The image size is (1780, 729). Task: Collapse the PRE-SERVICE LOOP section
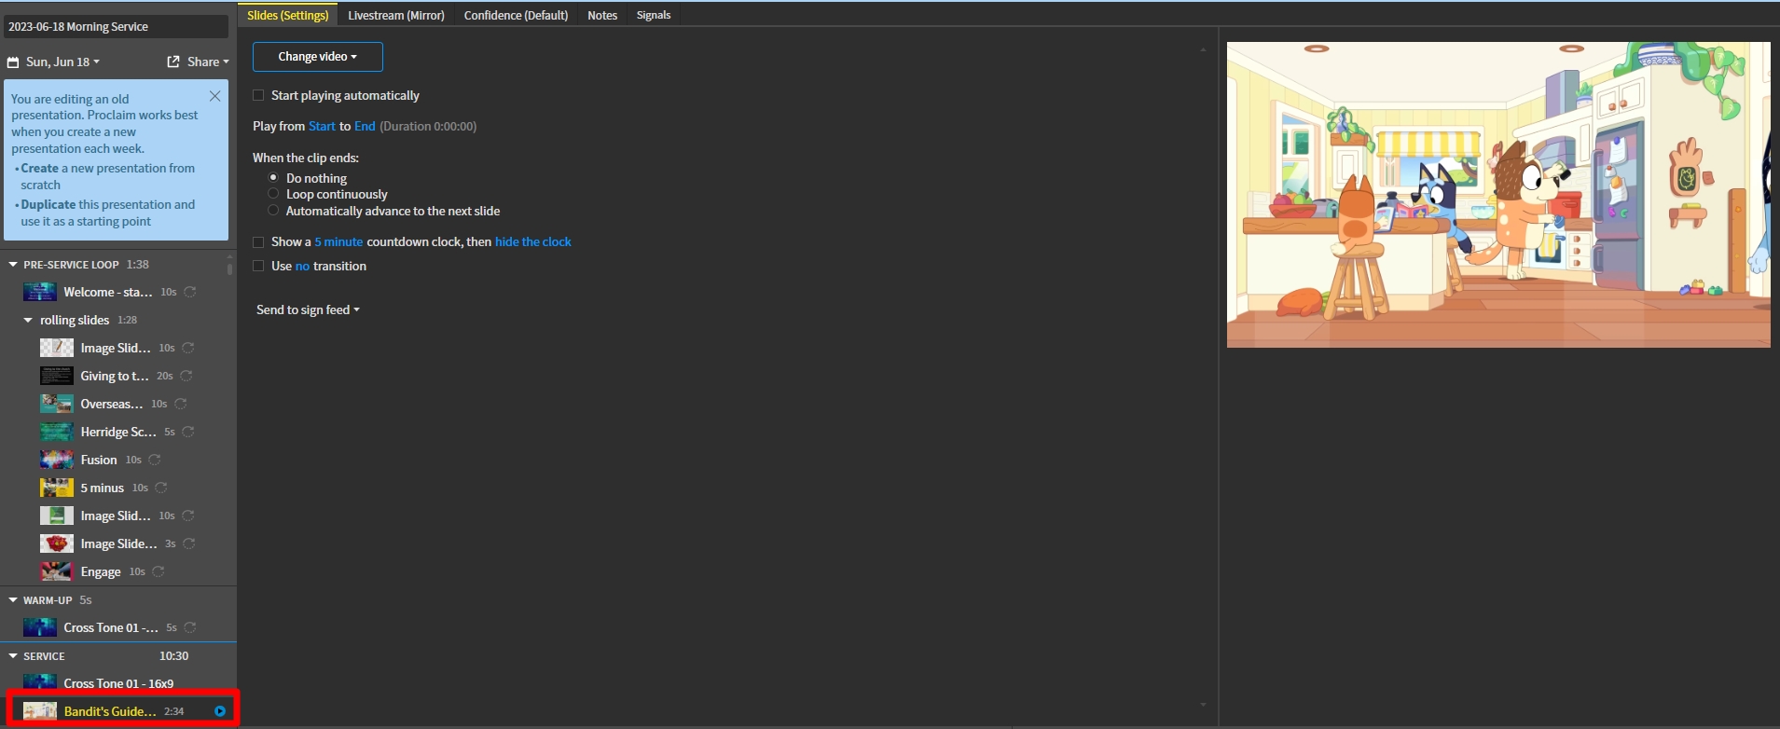(x=13, y=265)
